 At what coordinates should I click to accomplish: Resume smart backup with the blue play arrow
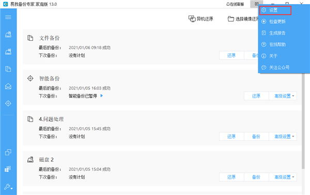102,96
